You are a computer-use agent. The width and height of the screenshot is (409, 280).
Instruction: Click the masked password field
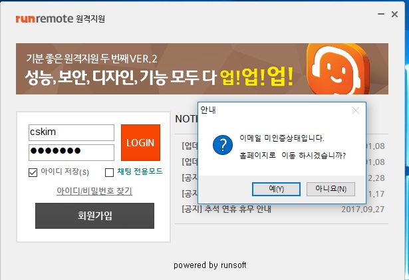coord(71,151)
